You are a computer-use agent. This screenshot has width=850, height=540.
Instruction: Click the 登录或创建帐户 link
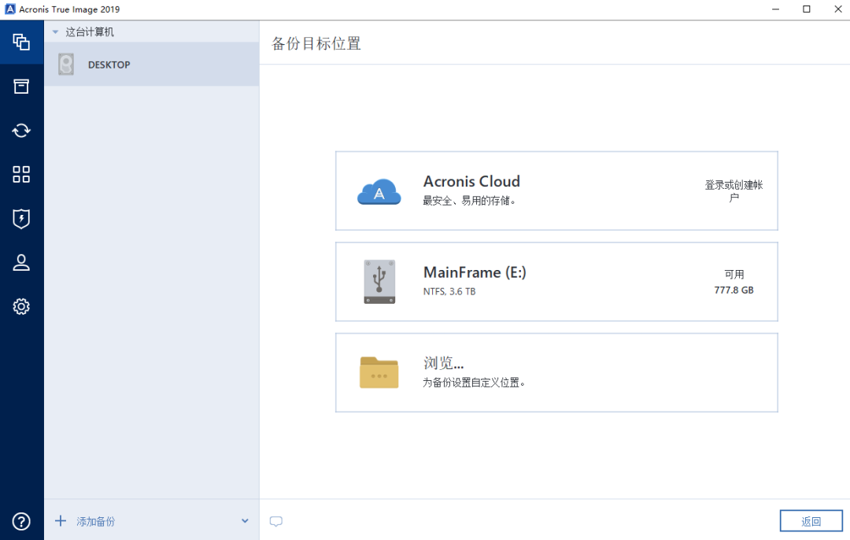pos(734,190)
